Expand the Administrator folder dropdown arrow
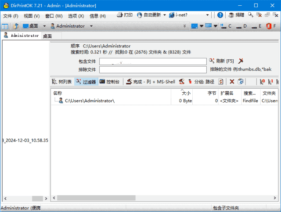Image resolution: width=281 pixels, height=212 pixels. pyautogui.click(x=91, y=26)
